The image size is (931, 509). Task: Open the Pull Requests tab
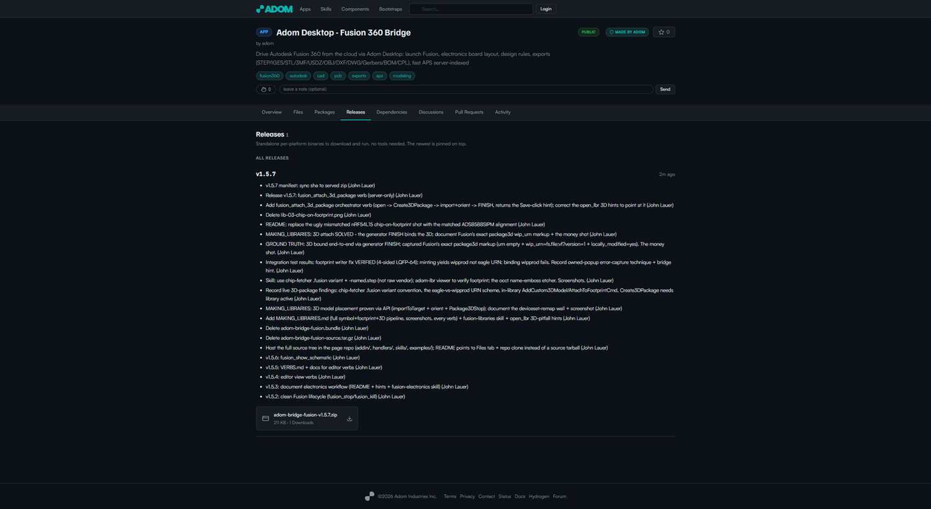pyautogui.click(x=469, y=112)
